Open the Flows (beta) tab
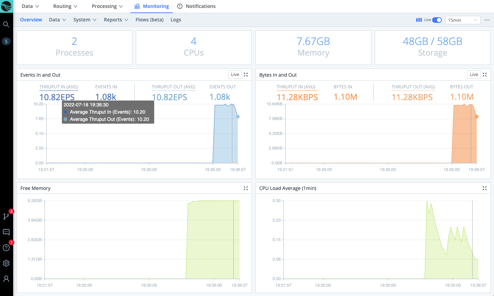 pyautogui.click(x=149, y=20)
